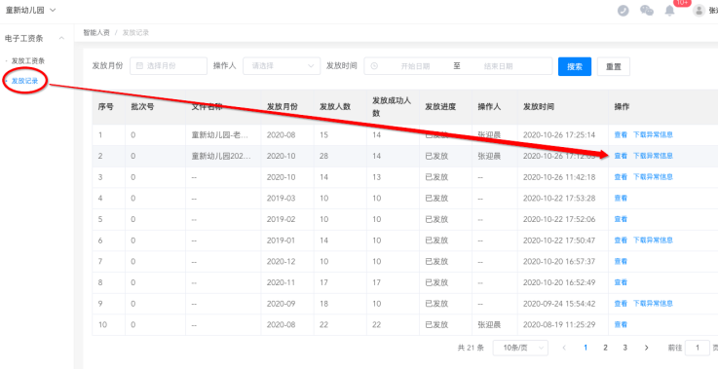Go to page 2 in pagination
This screenshot has width=718, height=369.
tap(605, 348)
